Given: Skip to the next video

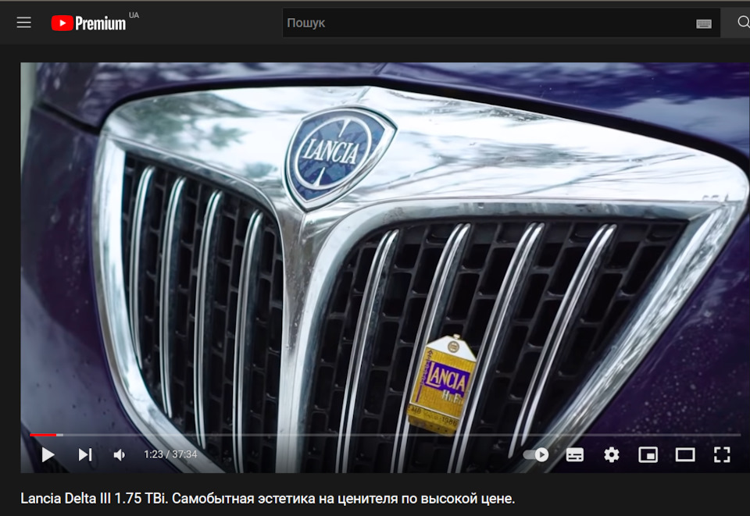Looking at the screenshot, I should pos(85,454).
